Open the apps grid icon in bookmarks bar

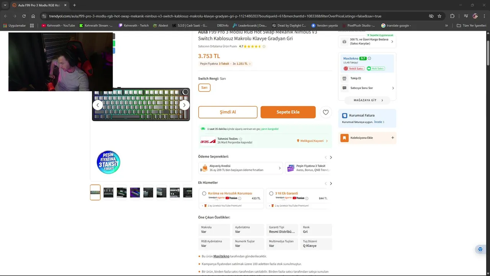pyautogui.click(x=32, y=25)
